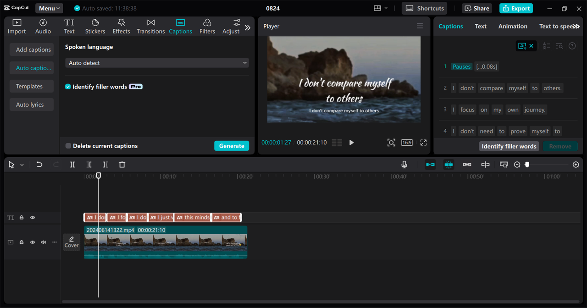Click the Share button

(x=477, y=8)
